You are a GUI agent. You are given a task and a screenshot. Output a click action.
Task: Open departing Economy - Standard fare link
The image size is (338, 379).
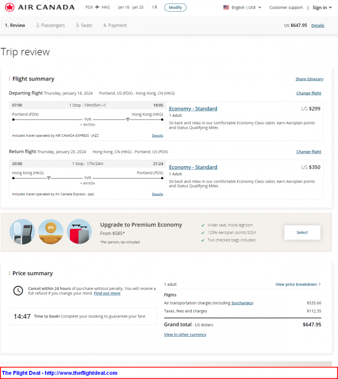(193, 109)
